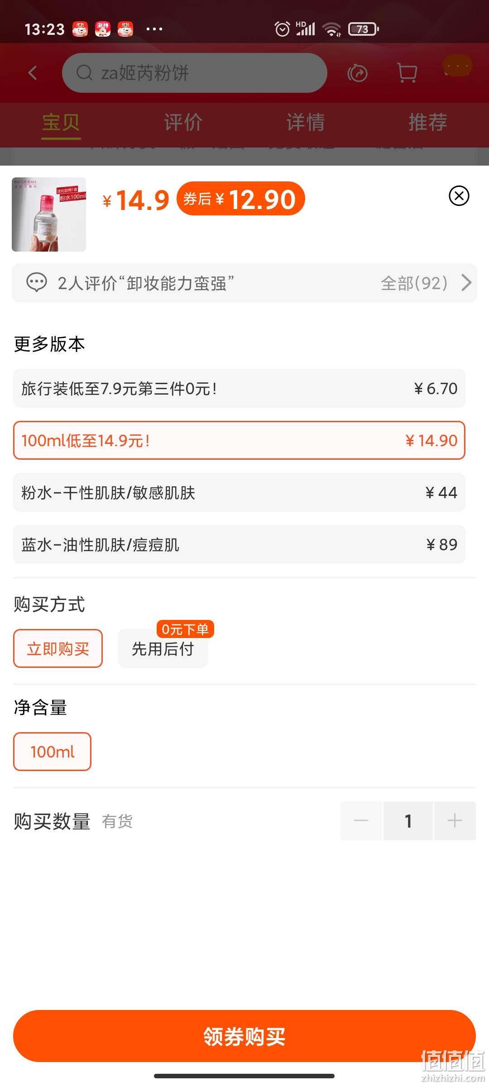Choose 蓝水 oily skin ¥89 option
This screenshot has height=1086, width=489.
239,544
